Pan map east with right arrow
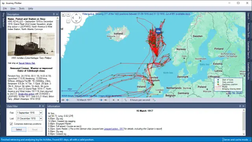Screen dimensions: 252x142 click(x=80, y=18)
